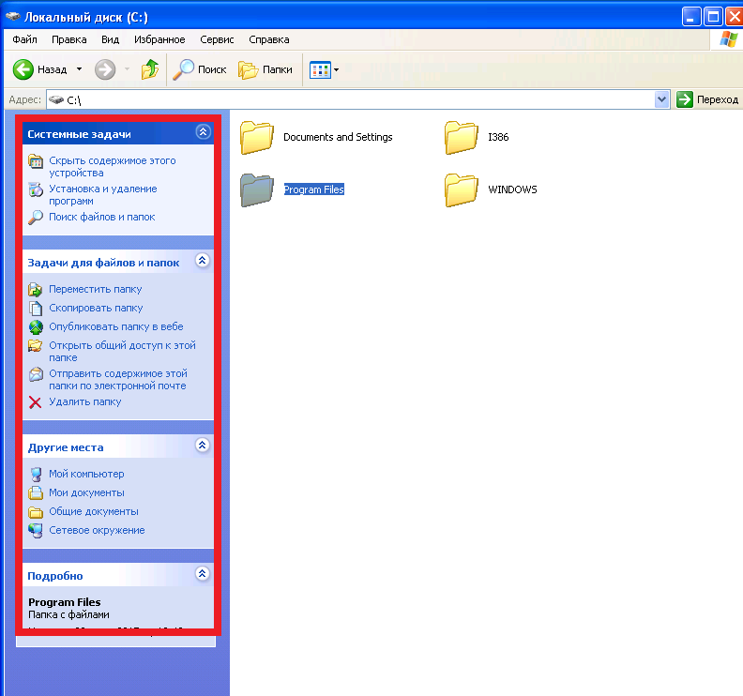The height and width of the screenshot is (696, 743).
Task: Click Отправить содержимое папки по электронной почте
Action: pyautogui.click(x=118, y=380)
